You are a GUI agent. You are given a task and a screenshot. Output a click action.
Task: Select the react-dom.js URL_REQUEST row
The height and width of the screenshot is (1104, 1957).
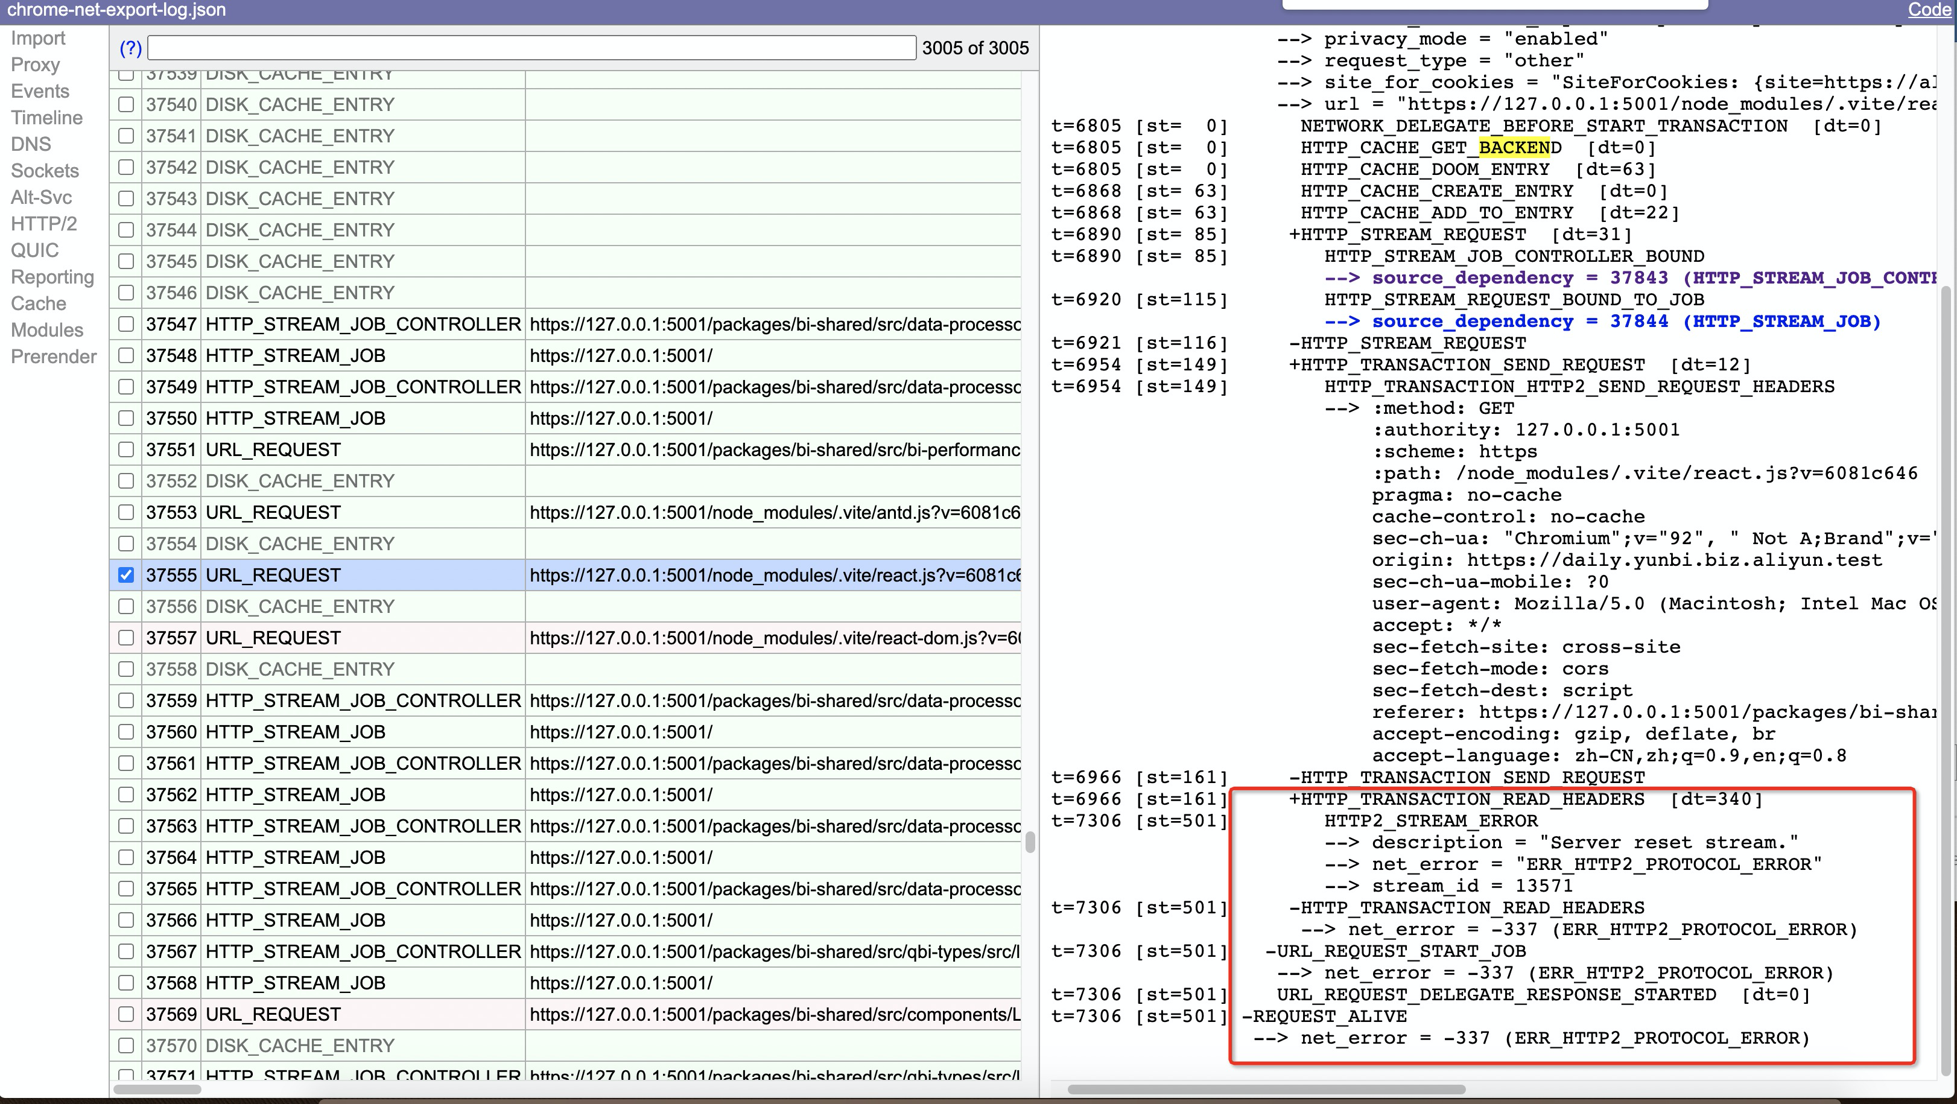[565, 638]
